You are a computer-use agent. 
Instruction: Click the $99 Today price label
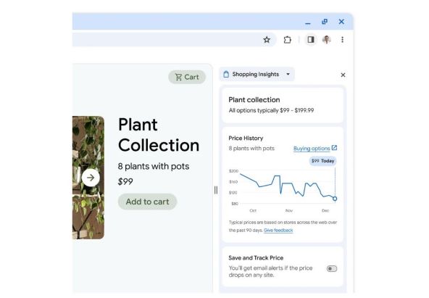[323, 161]
